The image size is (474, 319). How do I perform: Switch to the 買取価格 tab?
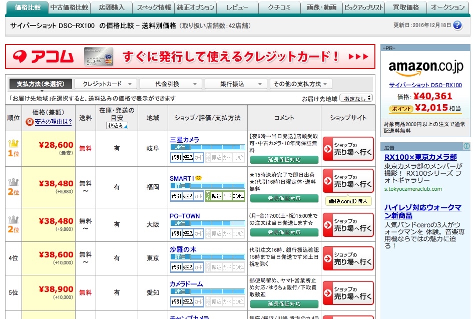pos(406,7)
